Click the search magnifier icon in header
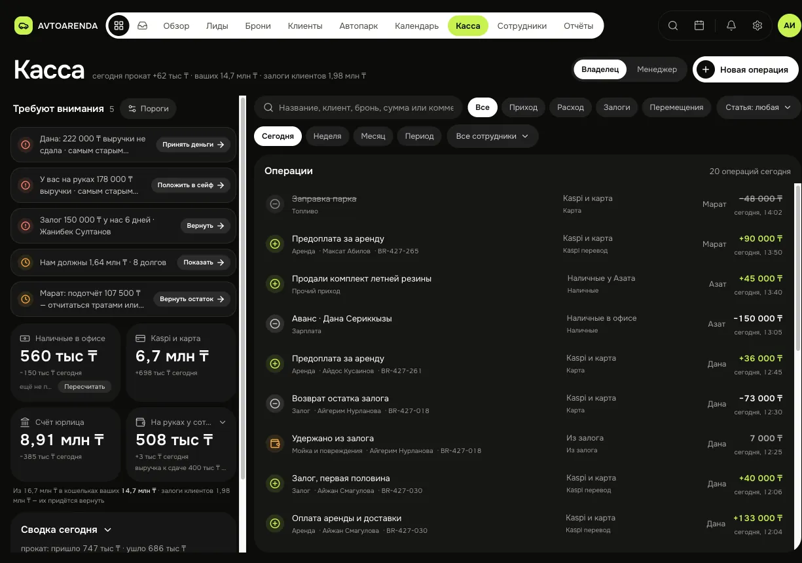This screenshot has height=563, width=802. pyautogui.click(x=673, y=26)
